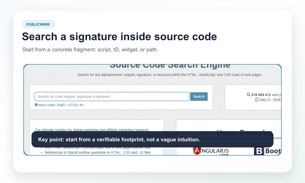
Task: Click 'The ultimate solution for digital marketing' paragraph
Action: [x=92, y=130]
